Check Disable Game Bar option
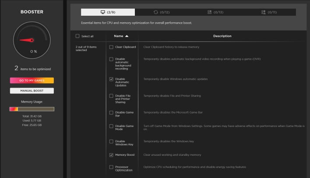Image resolution: width=310 pixels, height=178 pixels. (x=111, y=112)
